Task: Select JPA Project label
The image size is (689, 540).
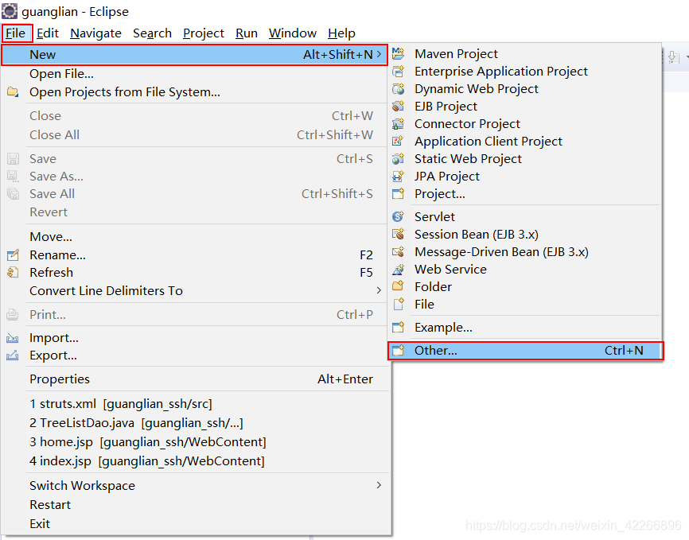Action: point(447,177)
